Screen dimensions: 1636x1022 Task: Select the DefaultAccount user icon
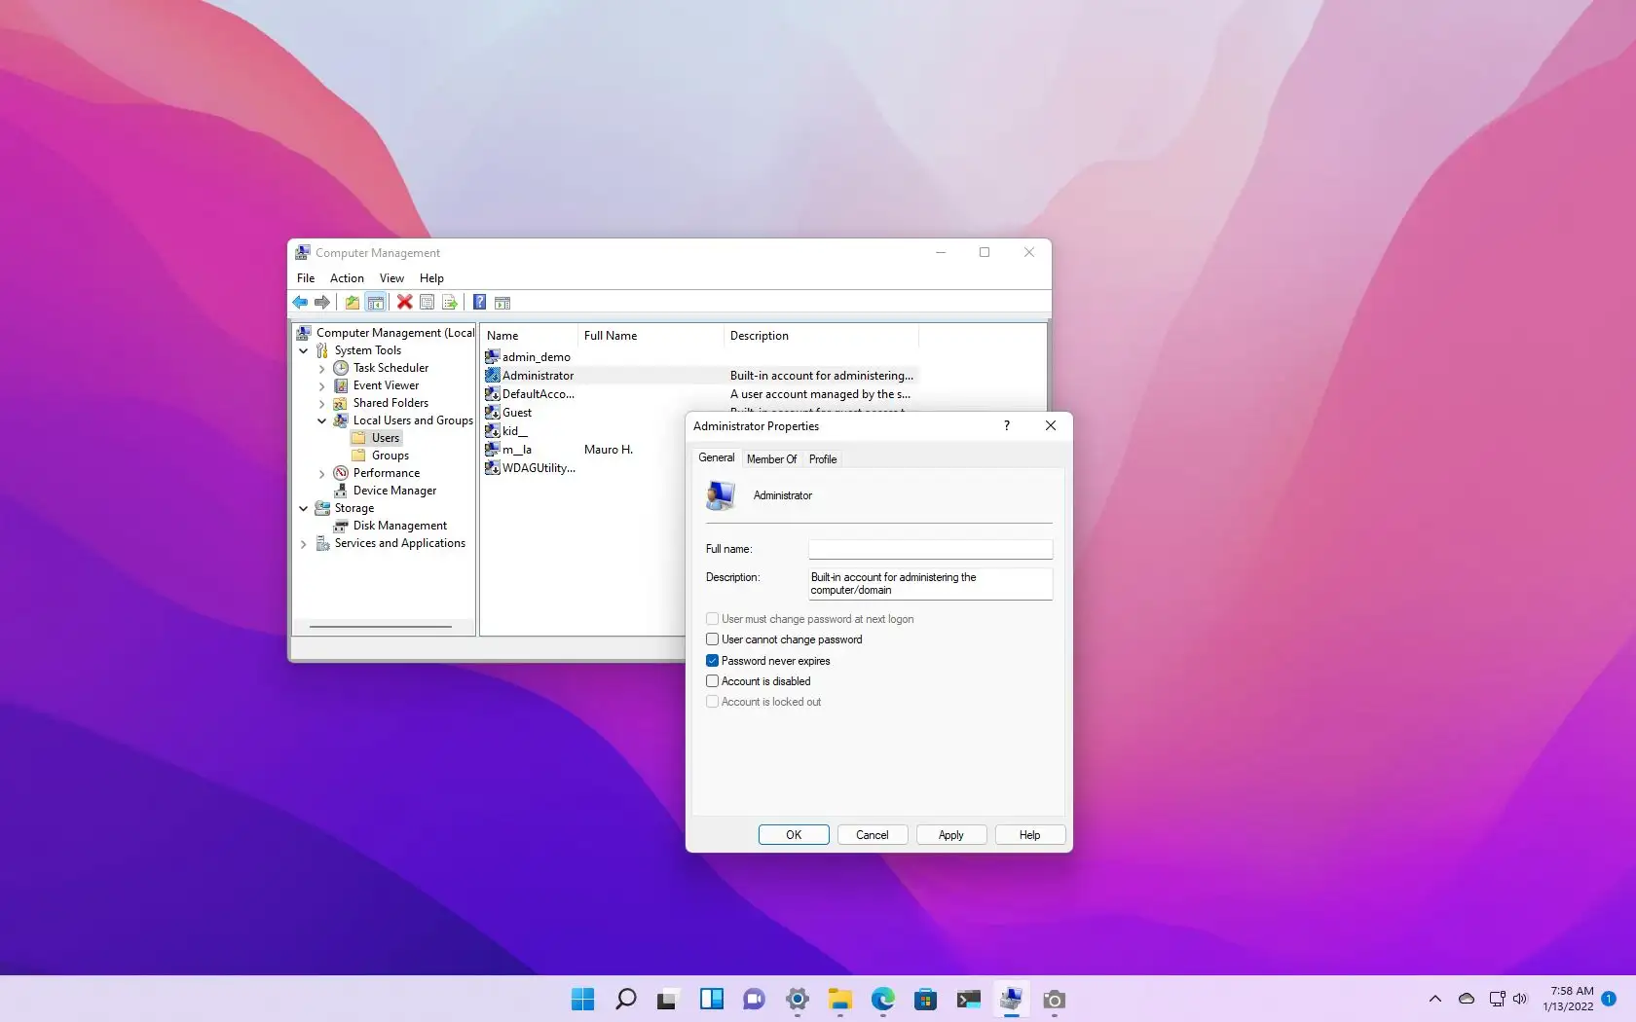click(x=493, y=394)
